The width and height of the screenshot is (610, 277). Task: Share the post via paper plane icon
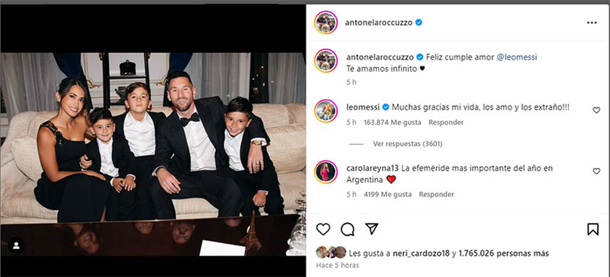pyautogui.click(x=372, y=229)
